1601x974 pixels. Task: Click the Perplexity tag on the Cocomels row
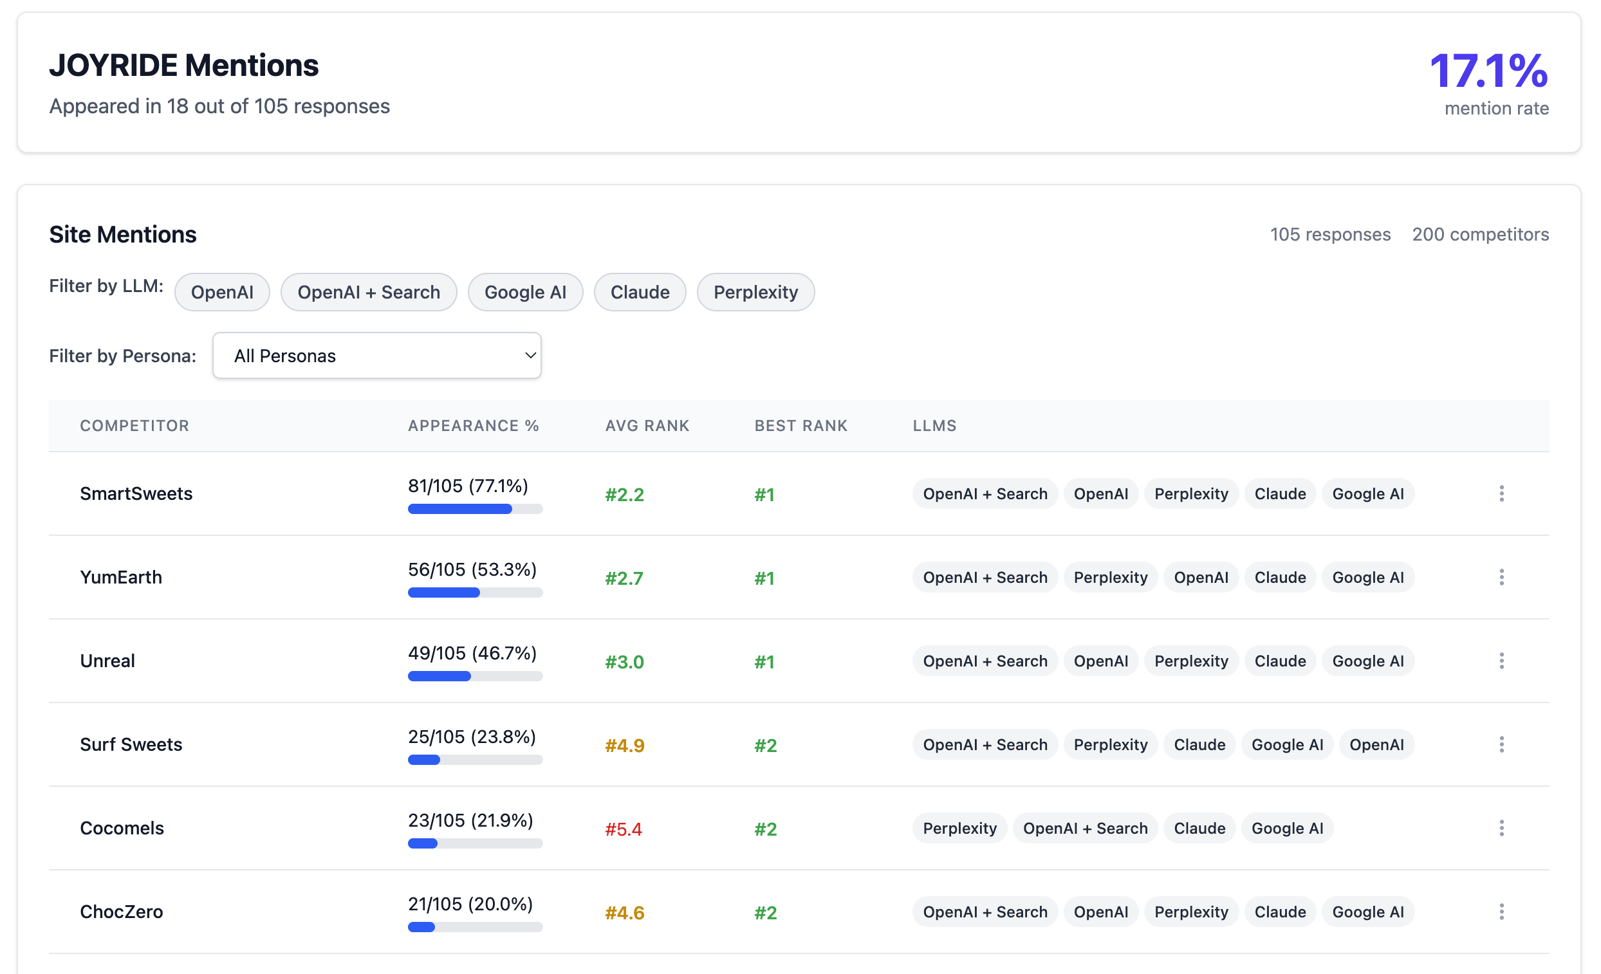coord(959,829)
